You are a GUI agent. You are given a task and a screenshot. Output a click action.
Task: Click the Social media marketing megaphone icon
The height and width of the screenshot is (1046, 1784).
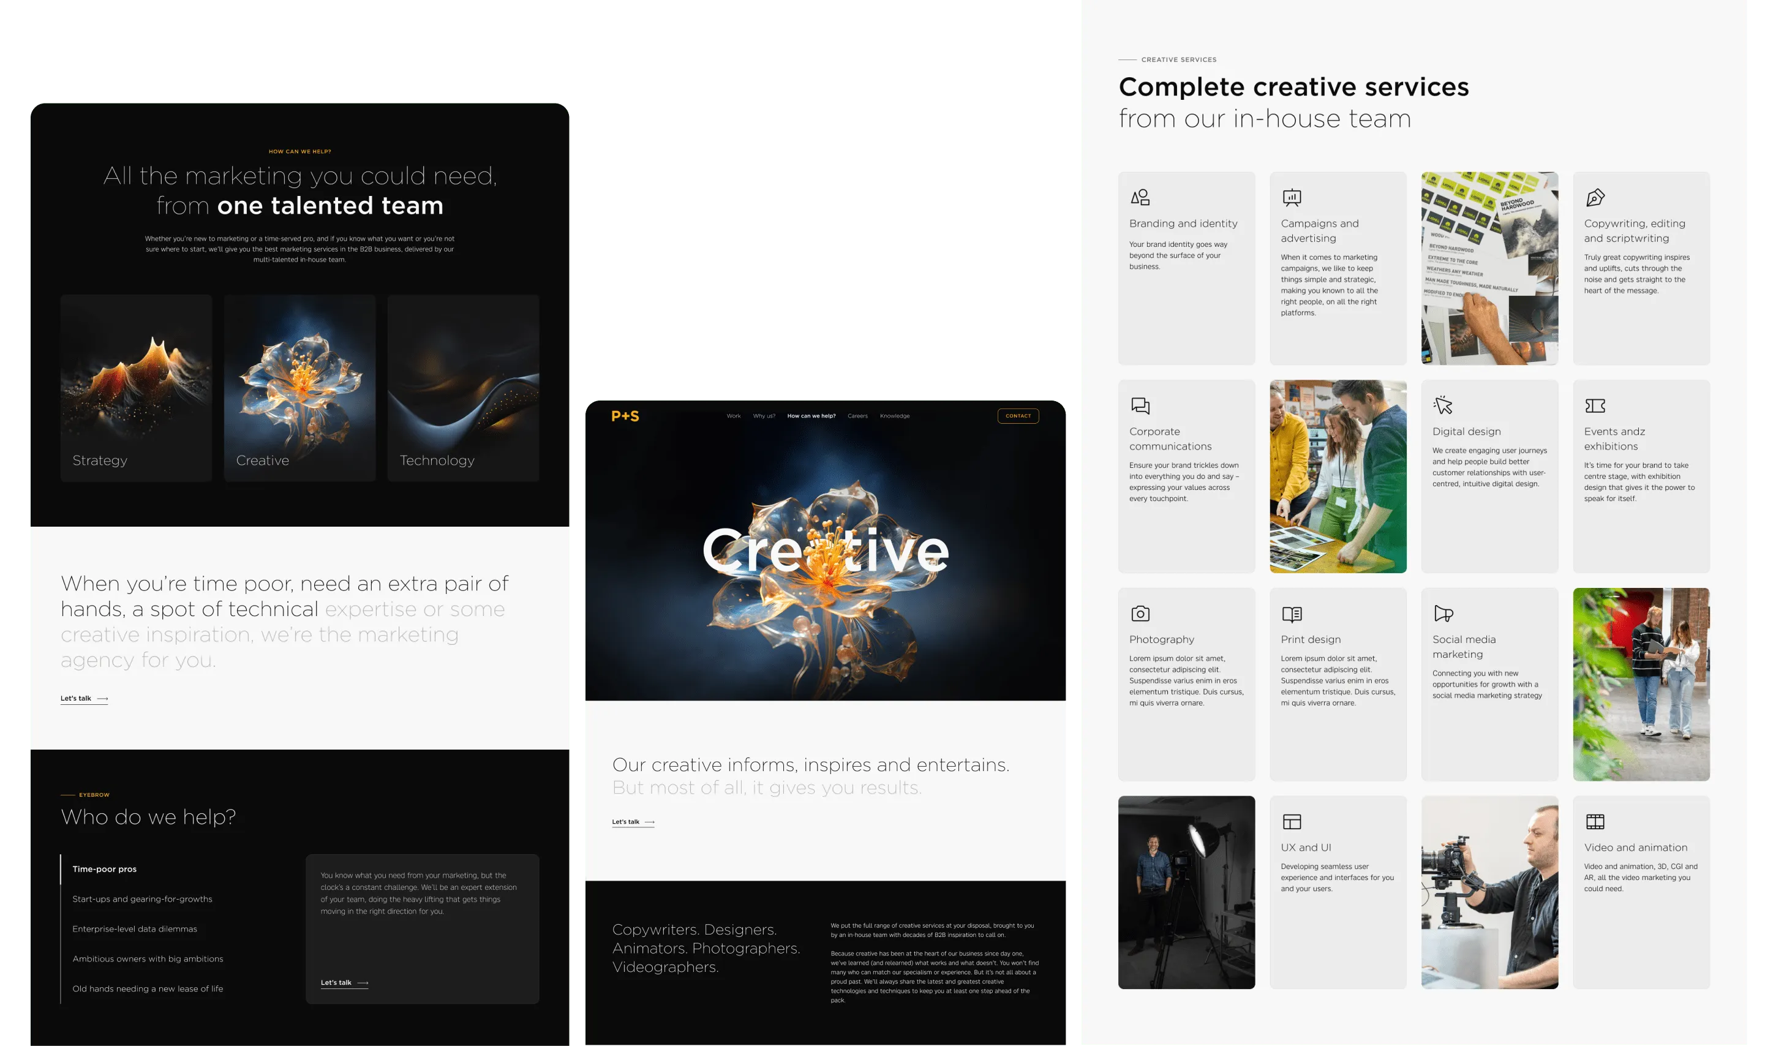click(x=1443, y=614)
